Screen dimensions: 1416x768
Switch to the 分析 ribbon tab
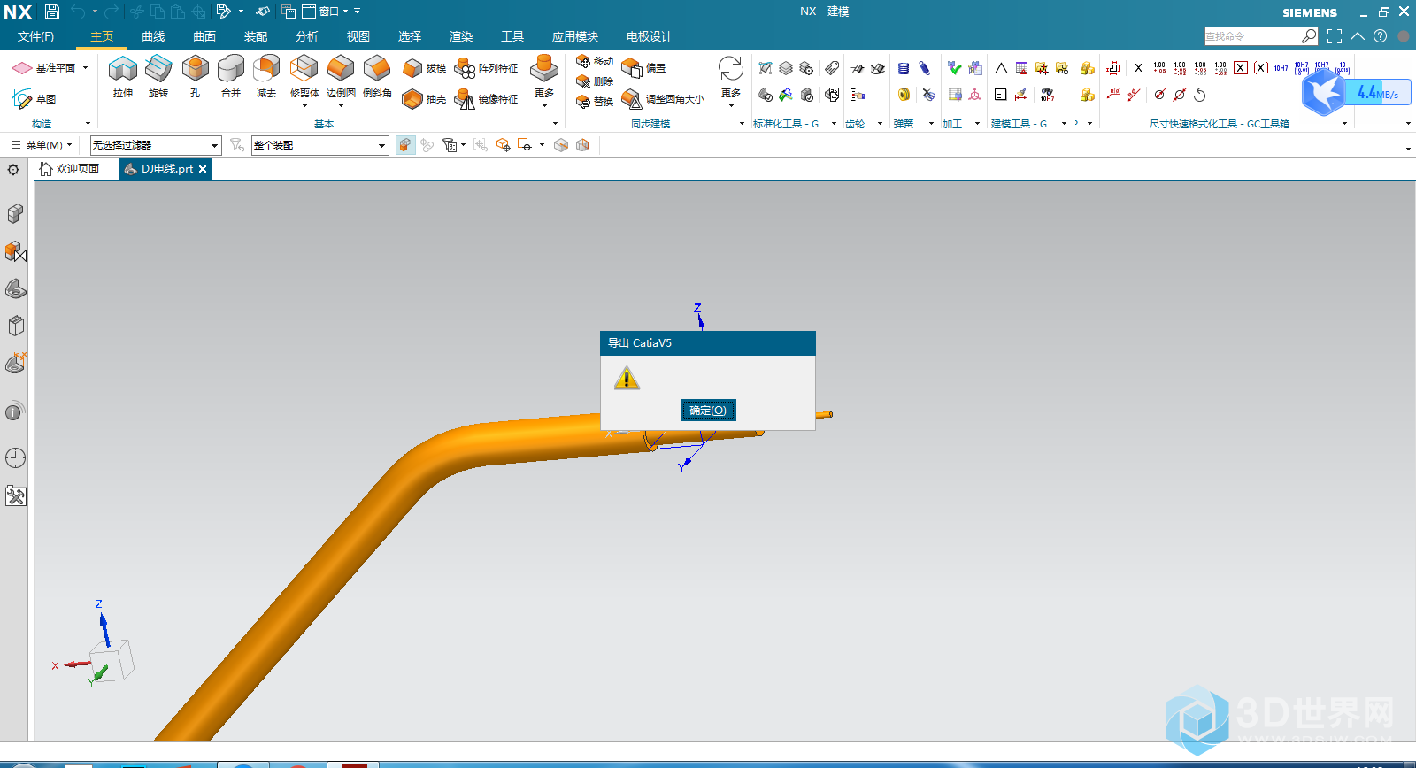307,36
